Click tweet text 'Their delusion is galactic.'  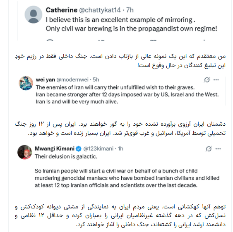(x=66, y=157)
